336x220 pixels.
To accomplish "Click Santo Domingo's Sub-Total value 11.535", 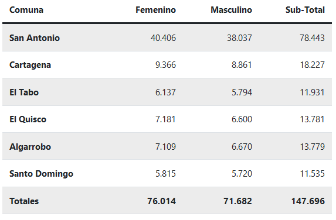I will pos(312,174).
